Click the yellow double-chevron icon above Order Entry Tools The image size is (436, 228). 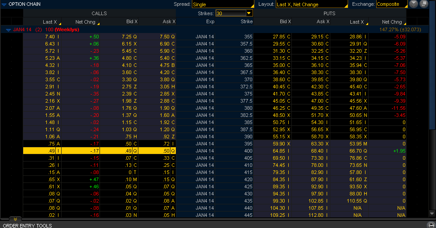tap(14, 219)
